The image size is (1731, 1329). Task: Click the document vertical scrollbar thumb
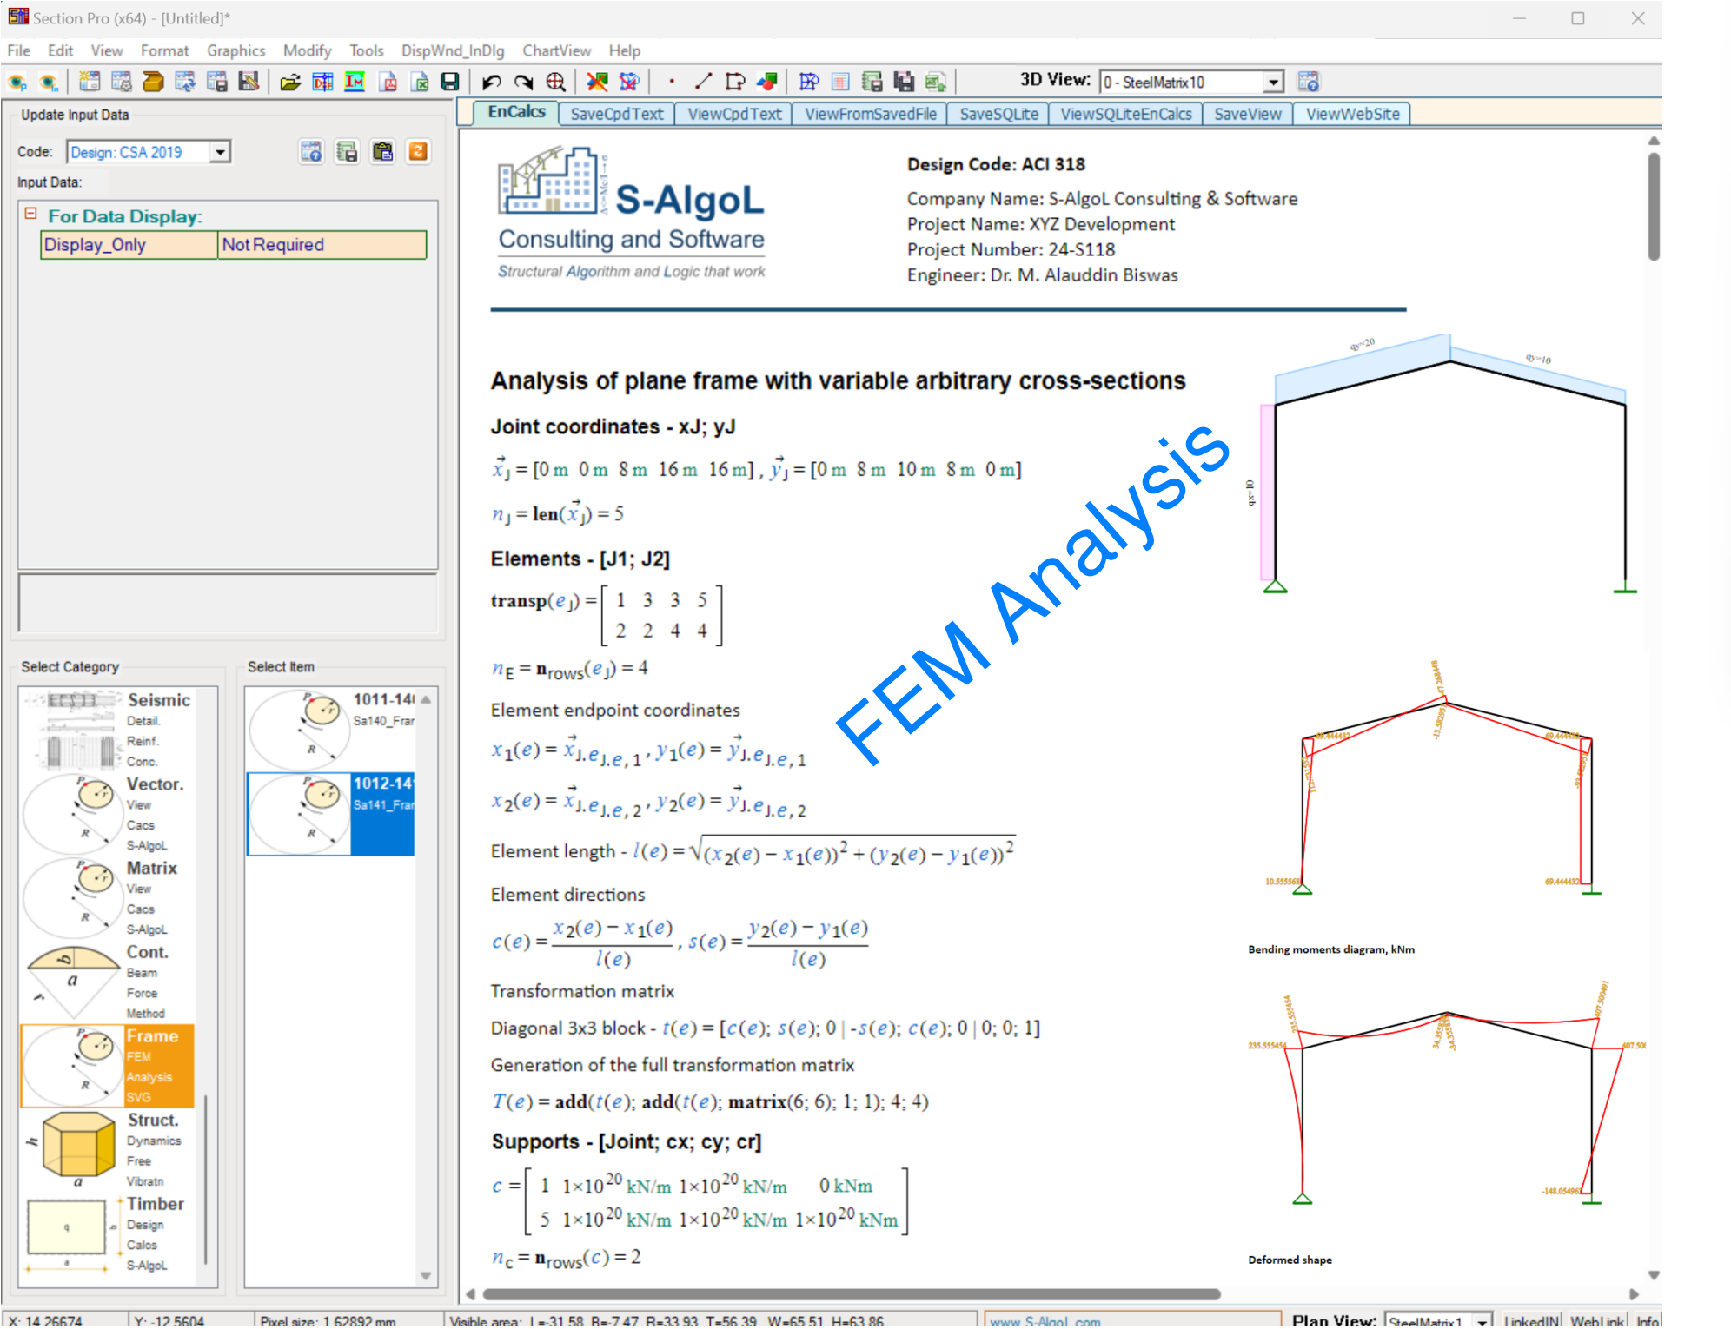1654,207
